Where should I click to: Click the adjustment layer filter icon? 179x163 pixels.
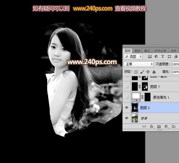click(156, 57)
